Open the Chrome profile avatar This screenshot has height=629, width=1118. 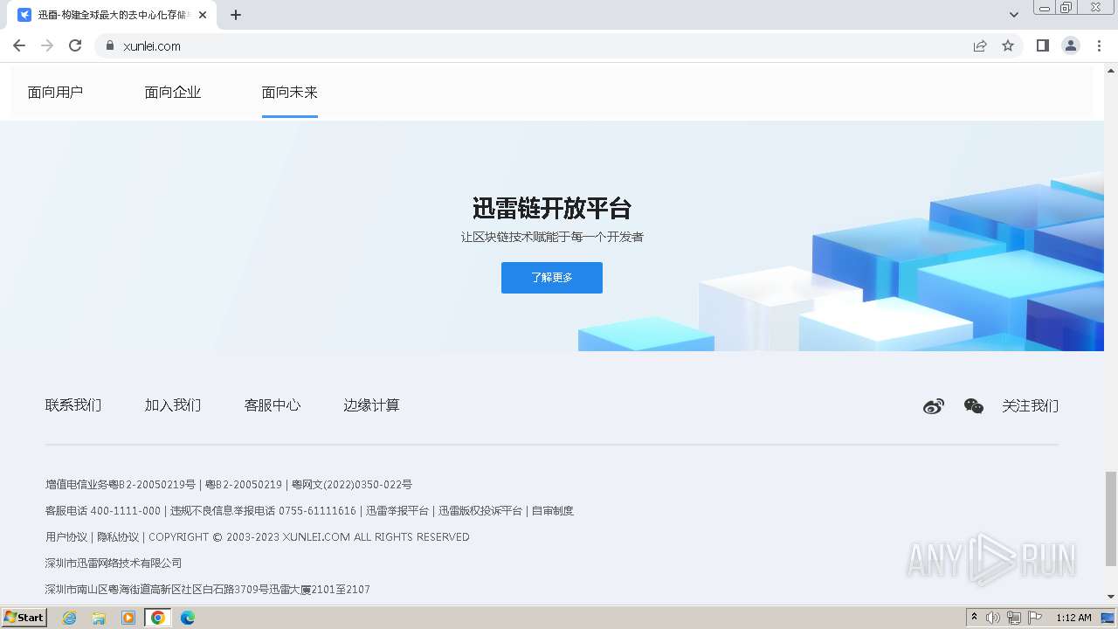pos(1071,45)
